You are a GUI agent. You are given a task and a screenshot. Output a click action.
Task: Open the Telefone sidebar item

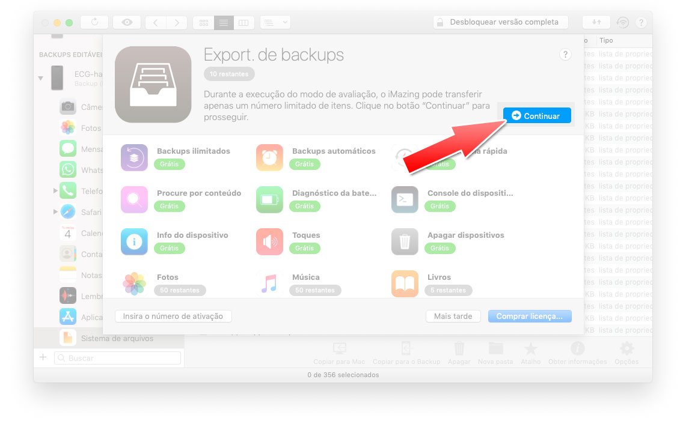(x=81, y=191)
